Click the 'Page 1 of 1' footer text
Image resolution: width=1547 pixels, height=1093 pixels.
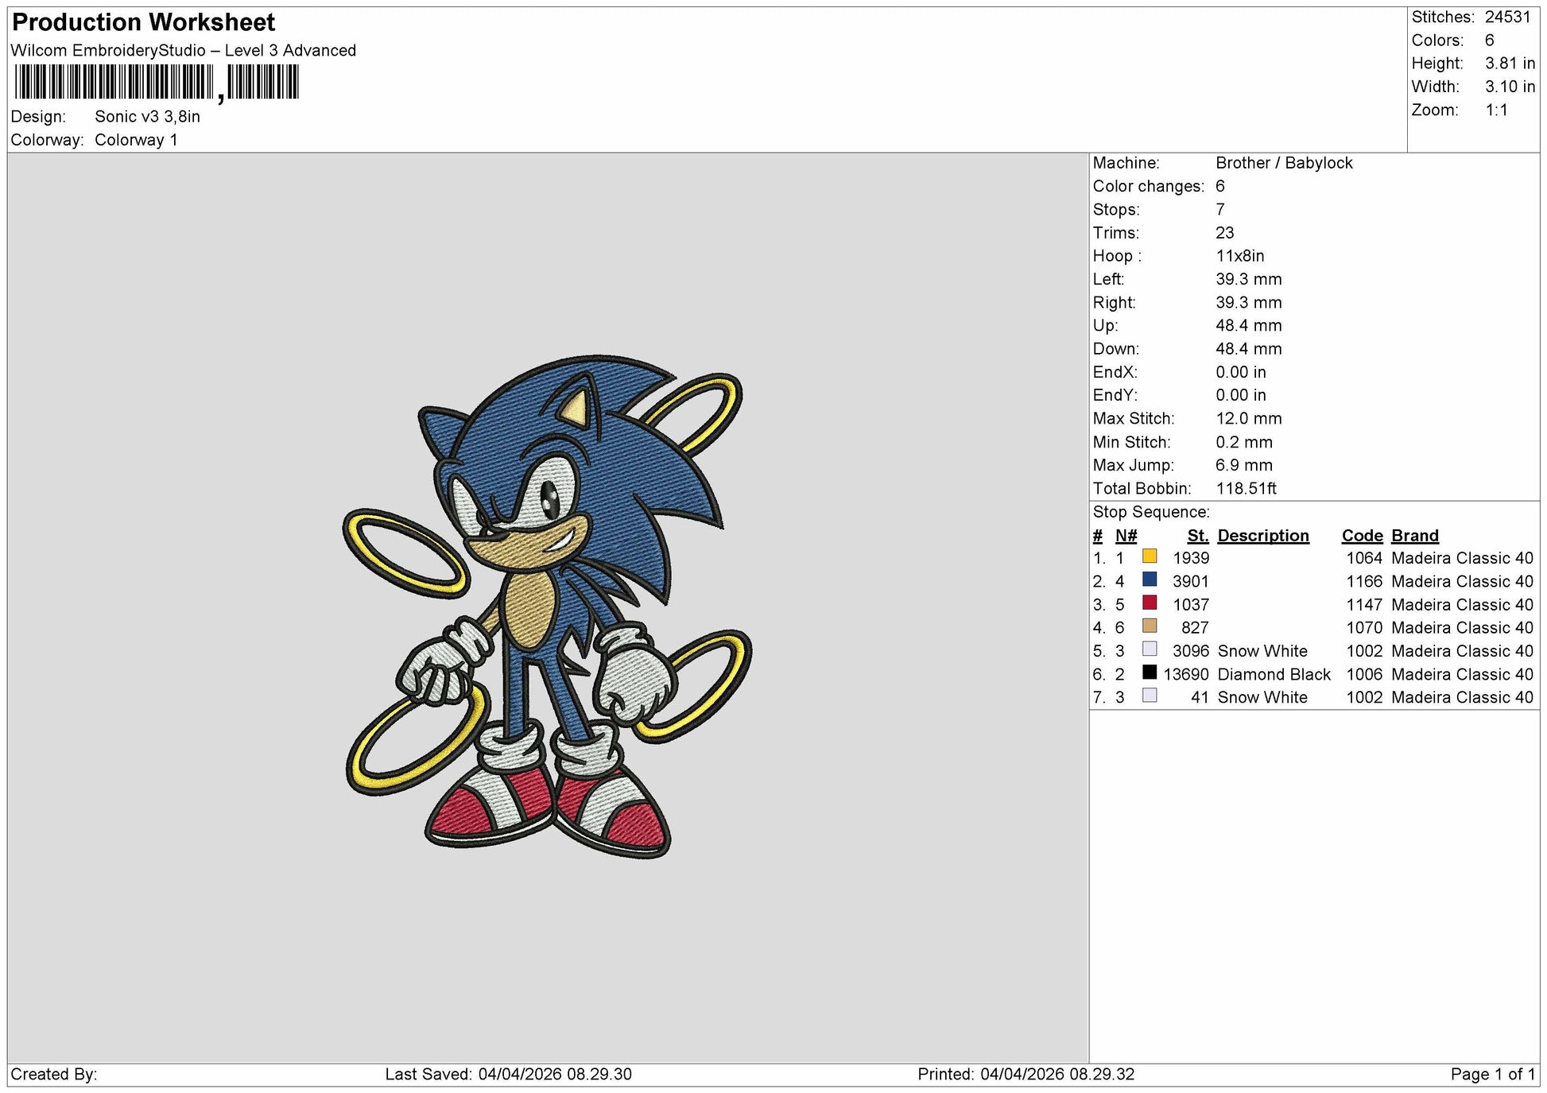pyautogui.click(x=1493, y=1075)
